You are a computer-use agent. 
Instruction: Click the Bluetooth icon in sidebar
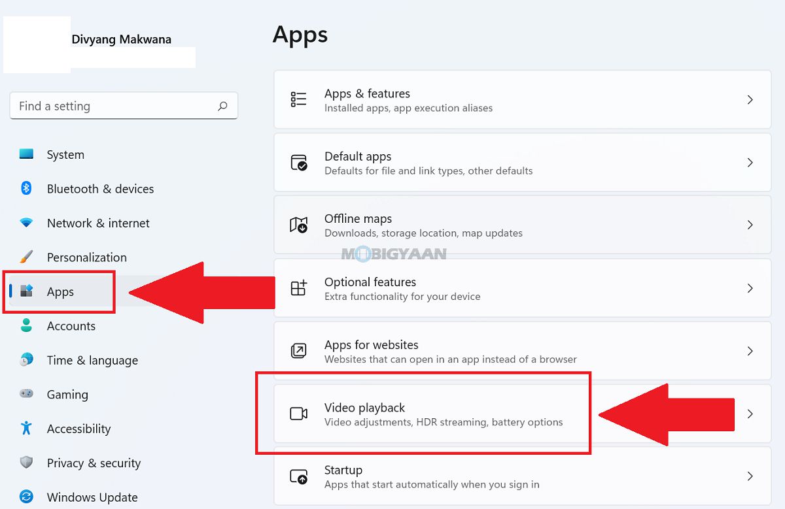(x=26, y=188)
